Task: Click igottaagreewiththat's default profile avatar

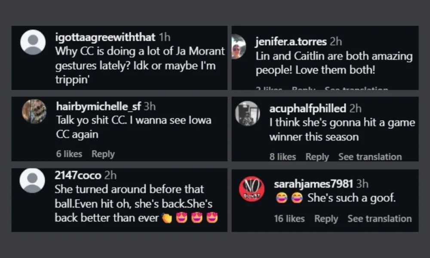Action: tap(33, 42)
